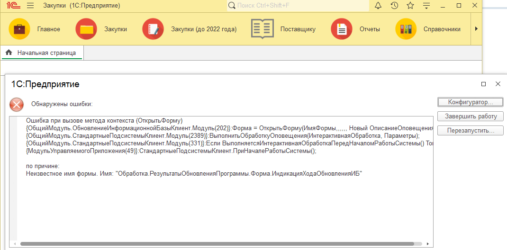Maximize the Закупки main window
The image size is (507, 250).
(459, 6)
